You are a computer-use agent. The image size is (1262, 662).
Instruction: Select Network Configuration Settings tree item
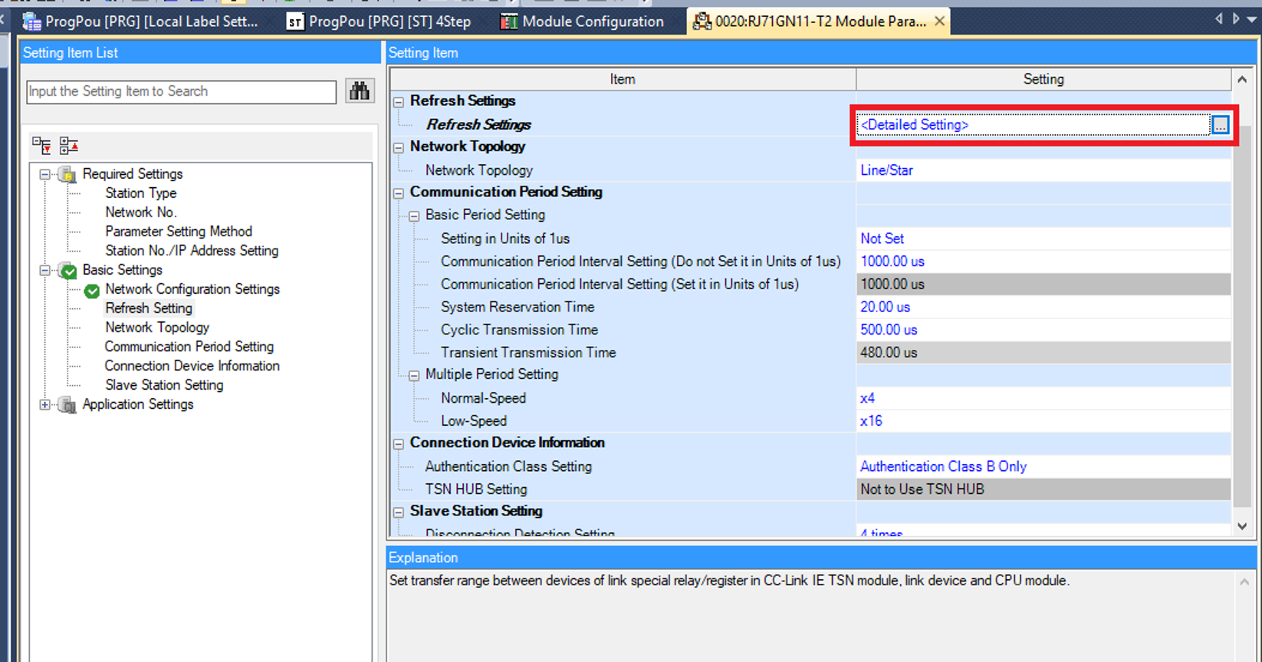point(192,289)
